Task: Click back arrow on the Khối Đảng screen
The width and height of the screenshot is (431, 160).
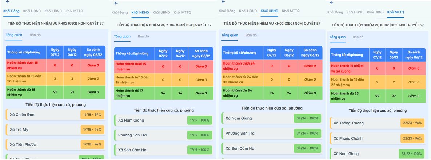Action: pos(8,2)
